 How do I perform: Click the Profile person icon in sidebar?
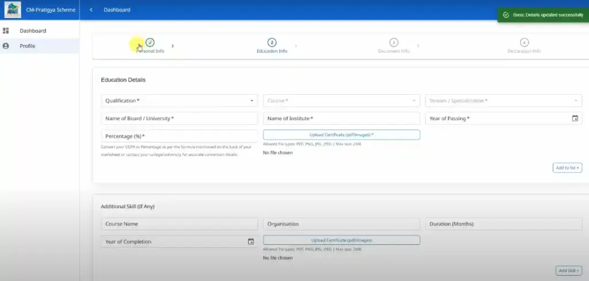(6, 46)
